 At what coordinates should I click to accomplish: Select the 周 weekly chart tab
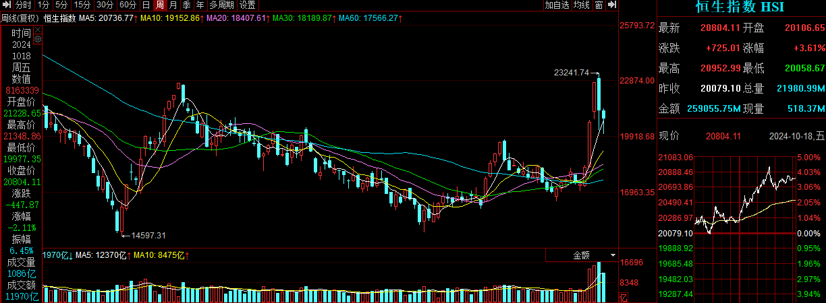pyautogui.click(x=160, y=5)
